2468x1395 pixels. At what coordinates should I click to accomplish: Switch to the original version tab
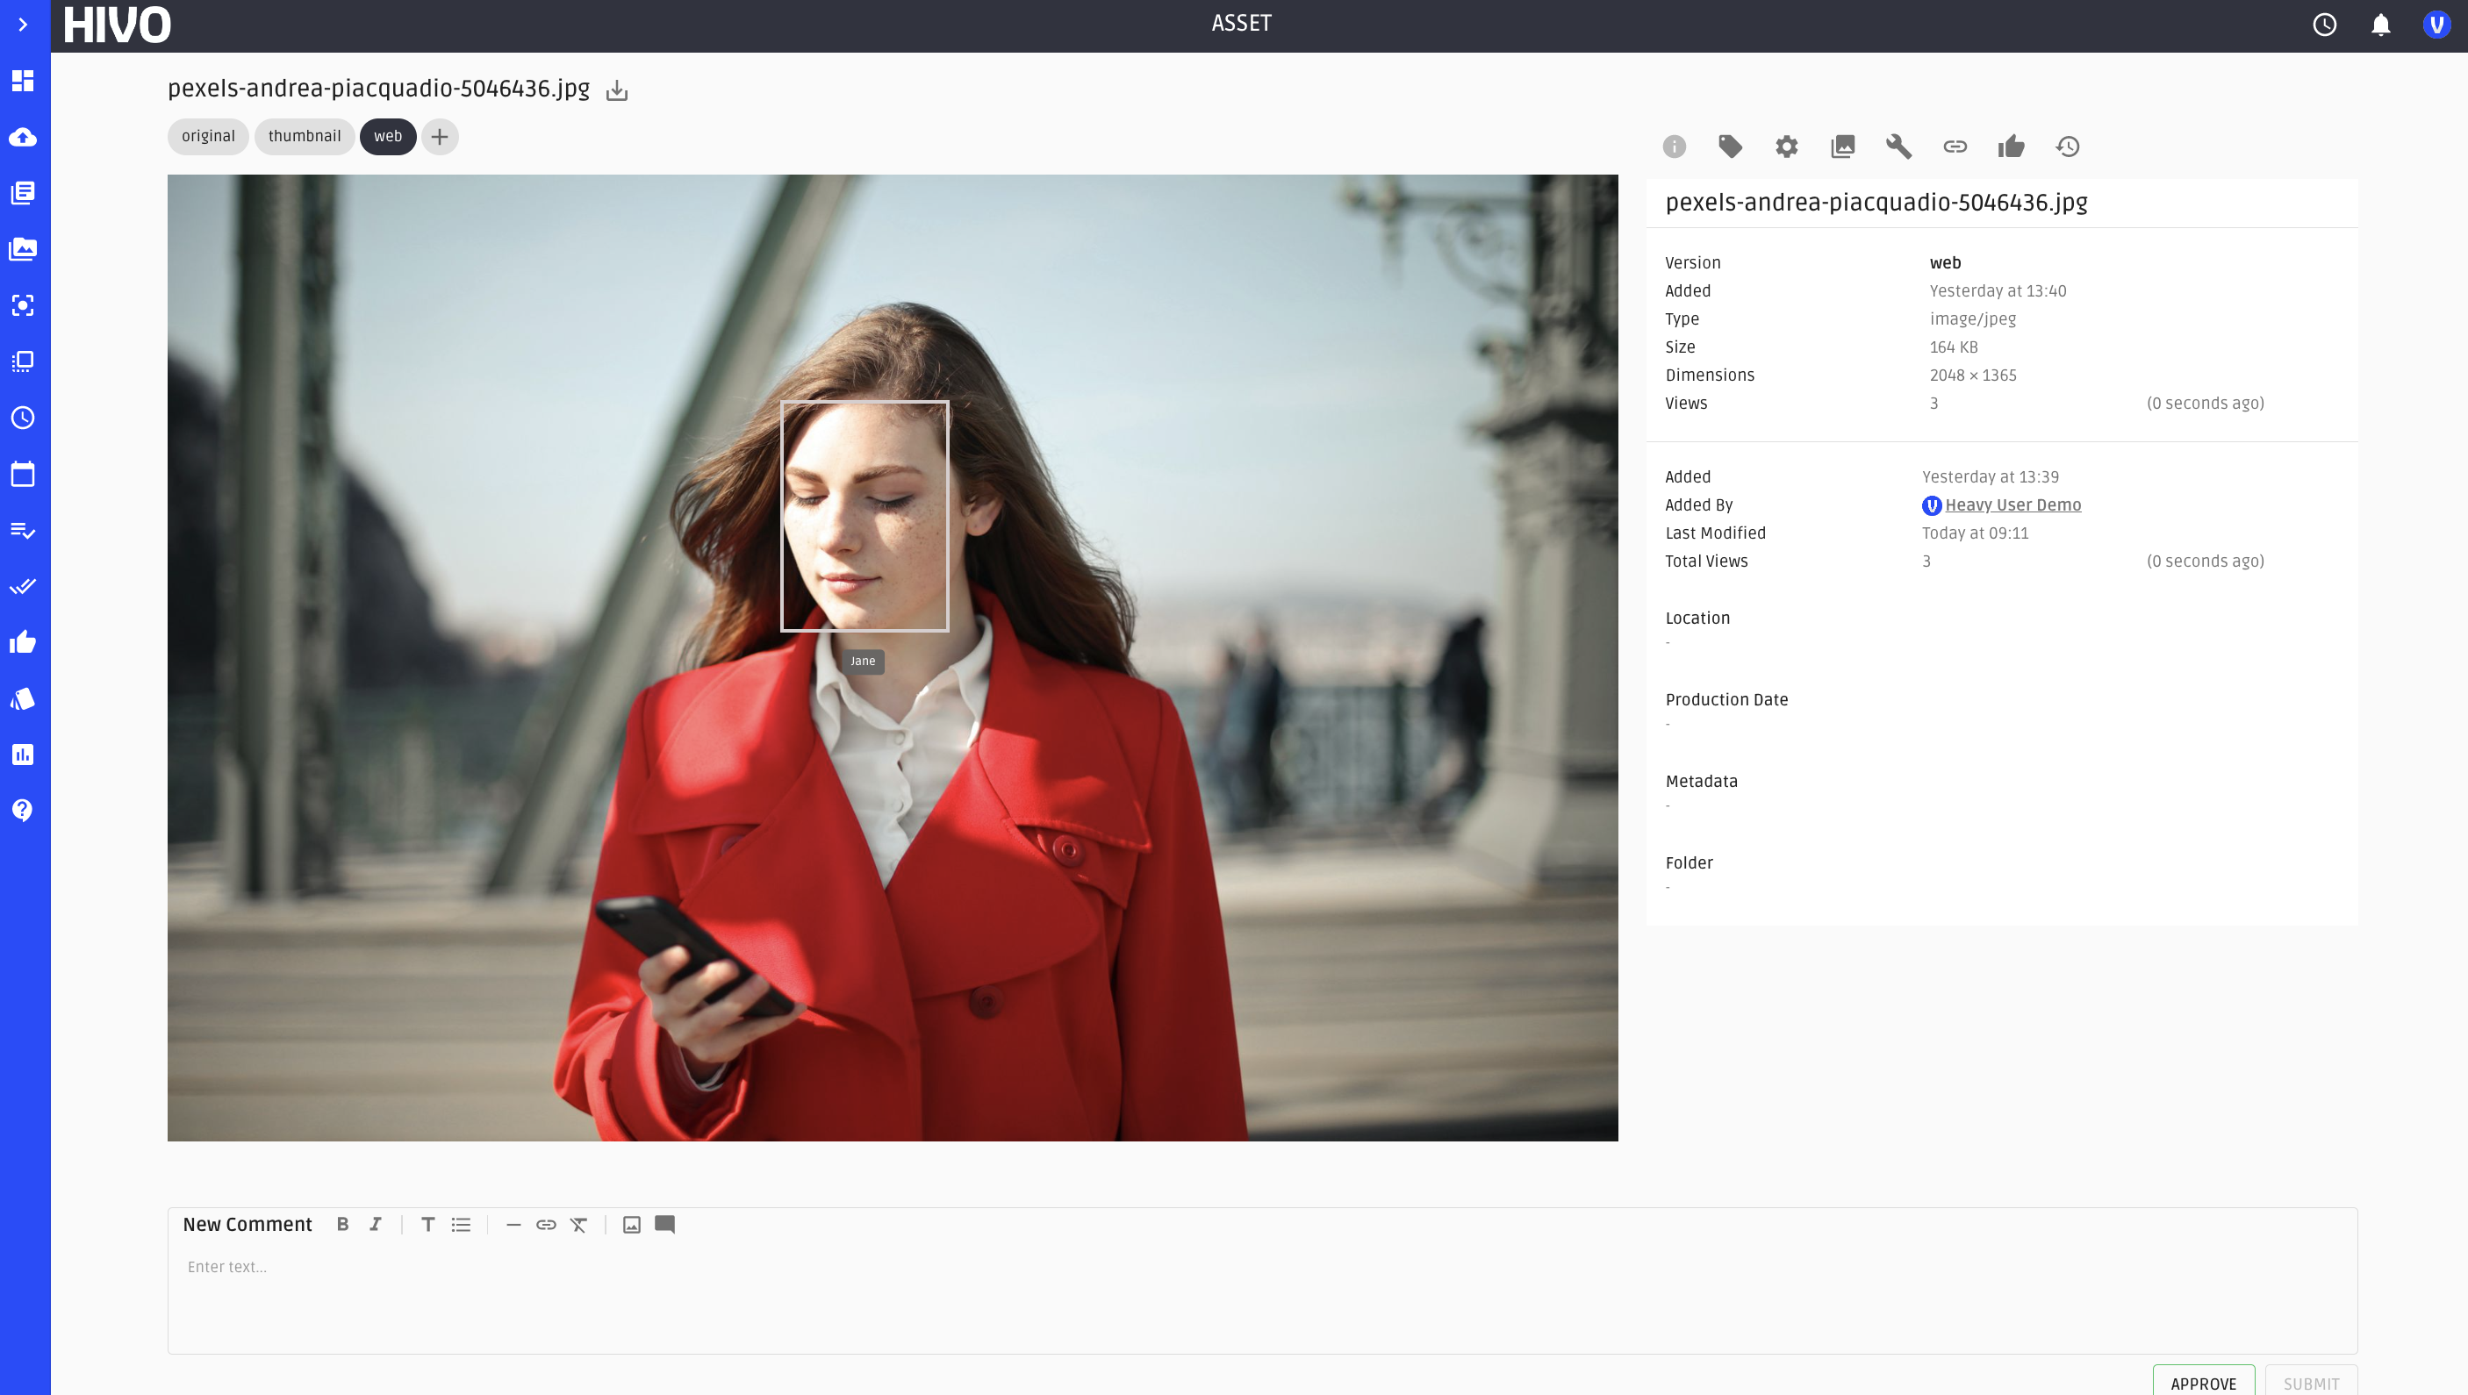pos(208,137)
